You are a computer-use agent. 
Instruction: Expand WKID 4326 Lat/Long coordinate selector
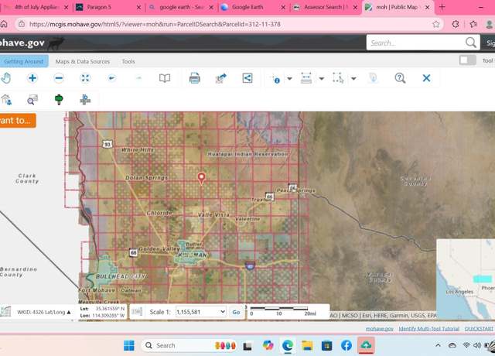(x=43, y=312)
